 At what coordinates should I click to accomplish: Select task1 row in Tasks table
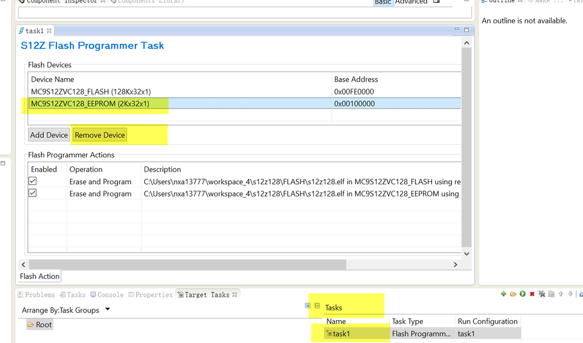click(x=422, y=333)
